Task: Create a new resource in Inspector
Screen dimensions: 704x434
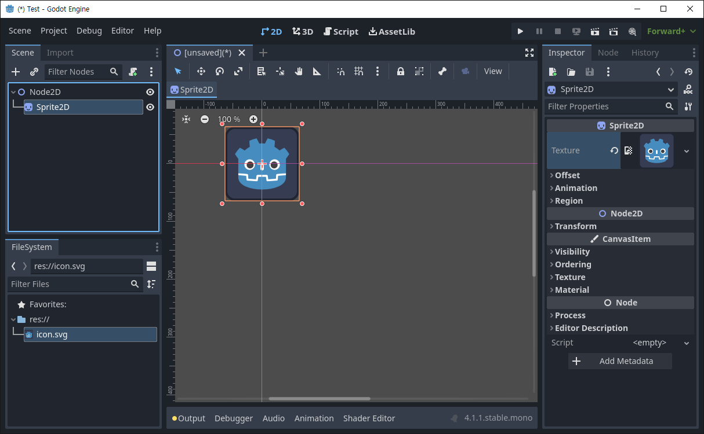Action: tap(553, 72)
